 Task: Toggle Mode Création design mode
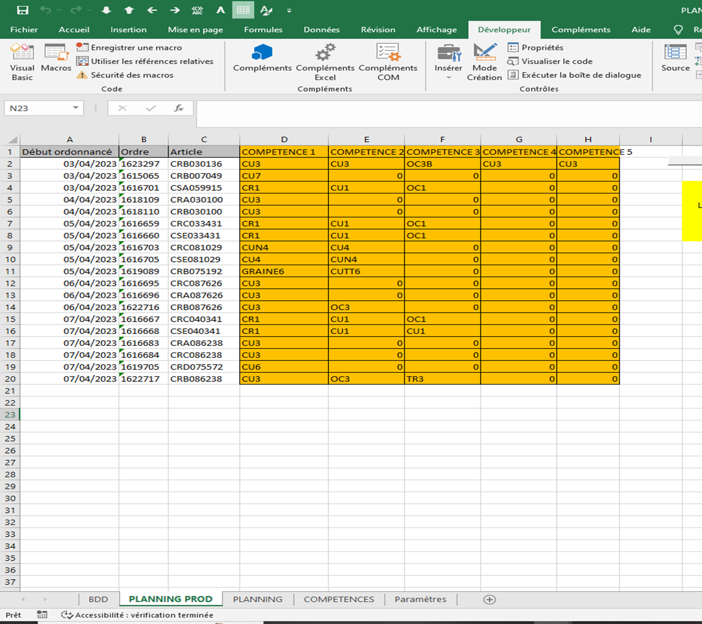pyautogui.click(x=484, y=61)
